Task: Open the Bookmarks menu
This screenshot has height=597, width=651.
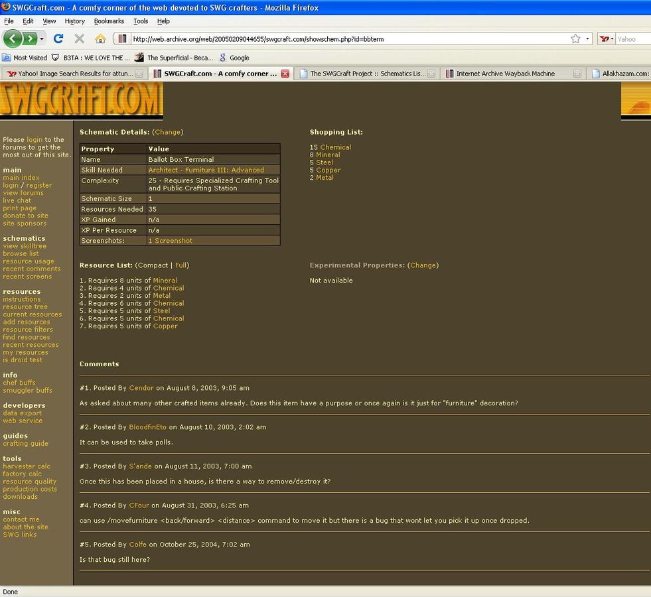Action: pos(109,21)
